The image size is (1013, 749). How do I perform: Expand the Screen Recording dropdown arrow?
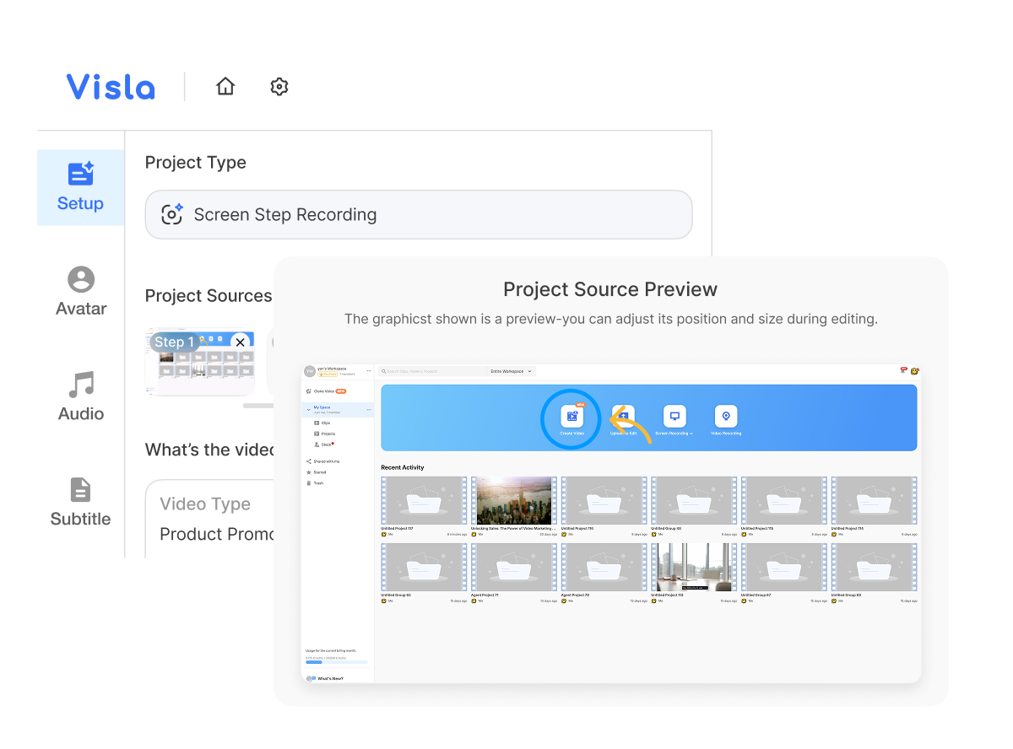coord(691,433)
